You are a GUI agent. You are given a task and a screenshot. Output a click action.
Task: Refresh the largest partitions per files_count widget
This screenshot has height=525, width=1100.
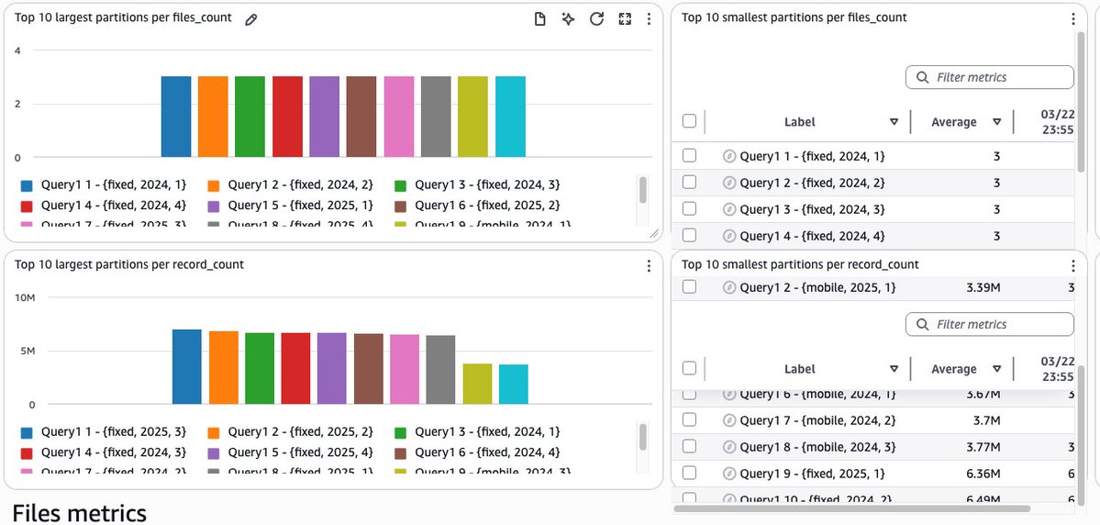pyautogui.click(x=596, y=19)
